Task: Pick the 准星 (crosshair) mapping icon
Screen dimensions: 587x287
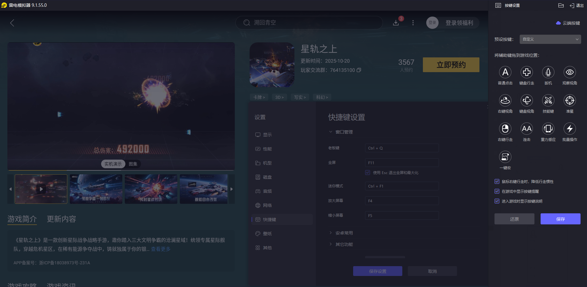Action: [x=569, y=101]
